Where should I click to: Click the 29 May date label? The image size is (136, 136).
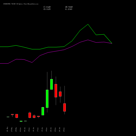point(16,129)
